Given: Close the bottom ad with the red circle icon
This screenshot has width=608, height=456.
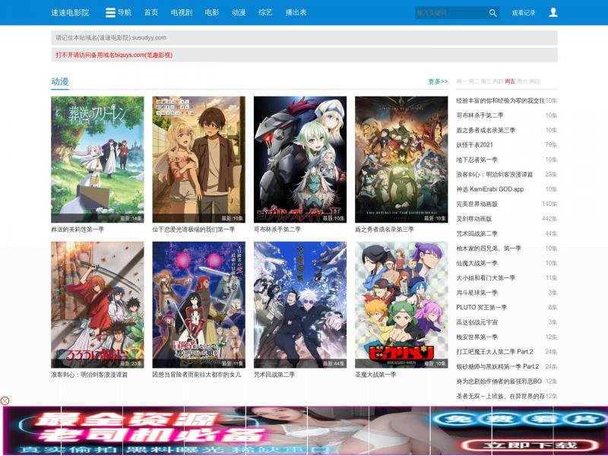Looking at the screenshot, I should (x=5, y=401).
